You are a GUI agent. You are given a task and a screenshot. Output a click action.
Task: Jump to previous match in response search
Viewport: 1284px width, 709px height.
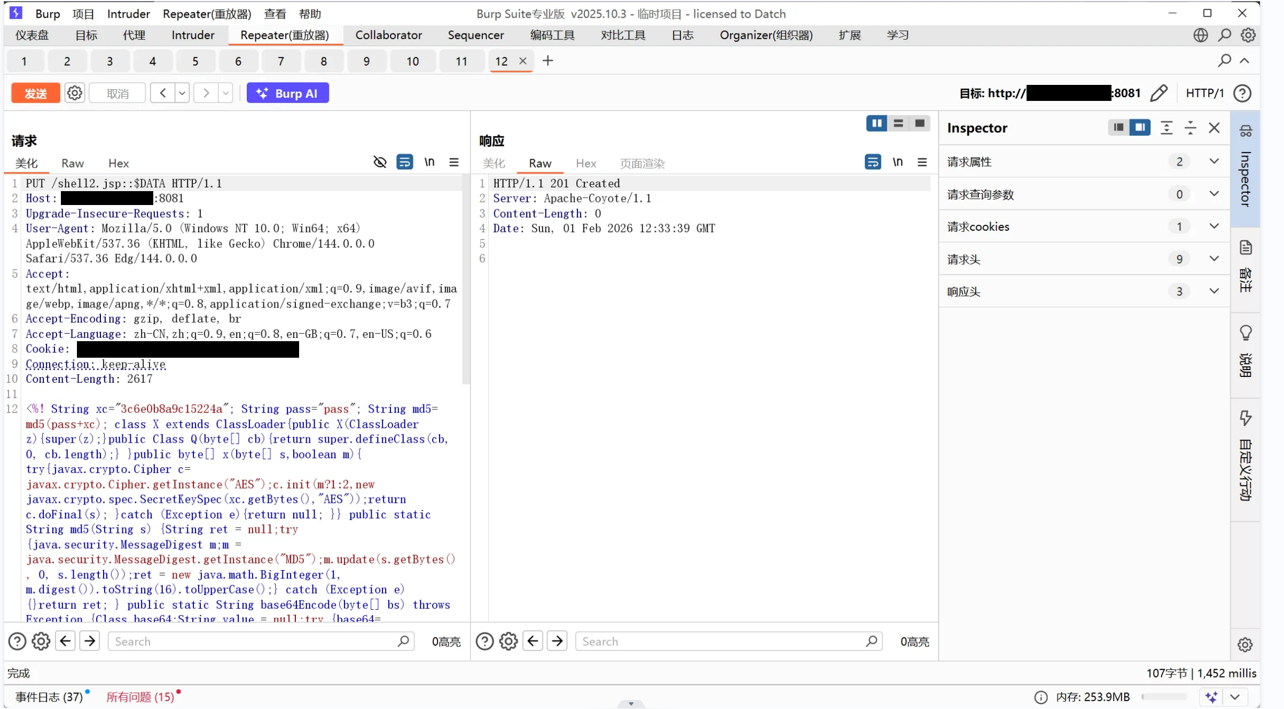tap(533, 641)
